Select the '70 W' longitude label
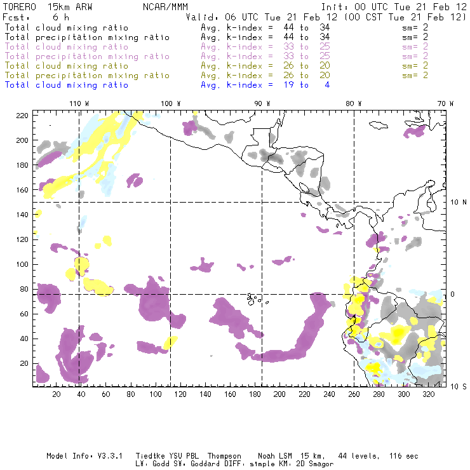The height and width of the screenshot is (470, 470). (x=445, y=104)
